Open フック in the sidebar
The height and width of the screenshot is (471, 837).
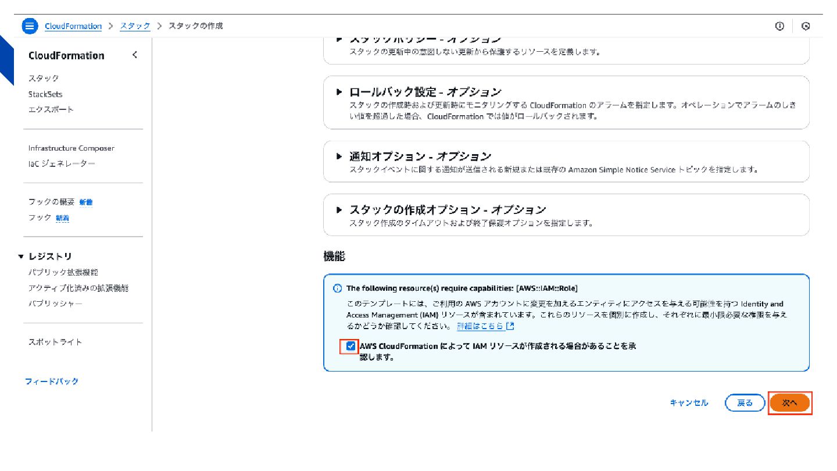click(x=40, y=217)
